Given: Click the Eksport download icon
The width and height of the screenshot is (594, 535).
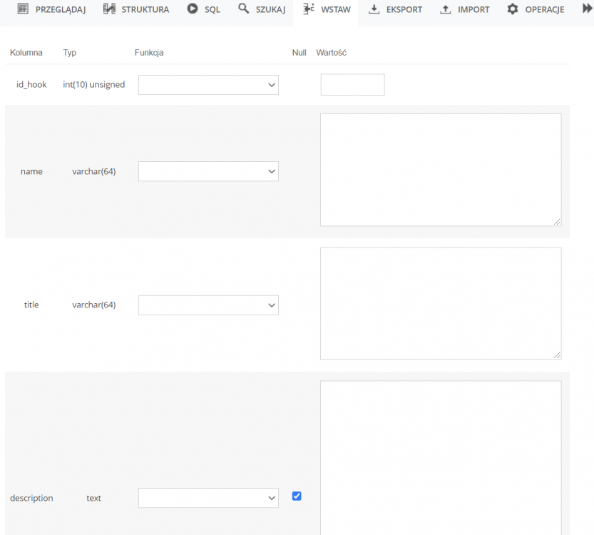Looking at the screenshot, I should [x=374, y=9].
